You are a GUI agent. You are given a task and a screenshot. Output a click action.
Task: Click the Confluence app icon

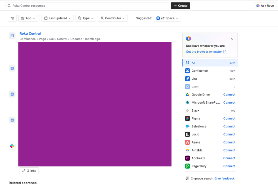click(187, 71)
